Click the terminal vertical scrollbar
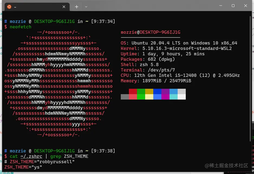This screenshot has height=174, width=254. pos(251,79)
